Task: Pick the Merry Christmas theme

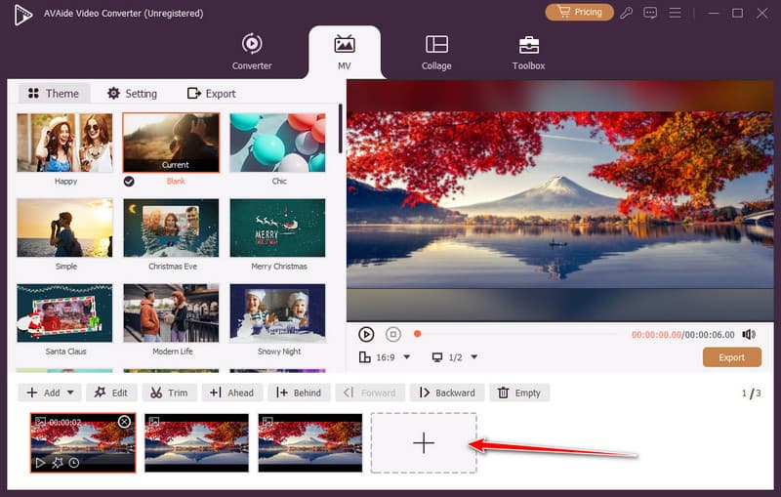Action: 277,228
